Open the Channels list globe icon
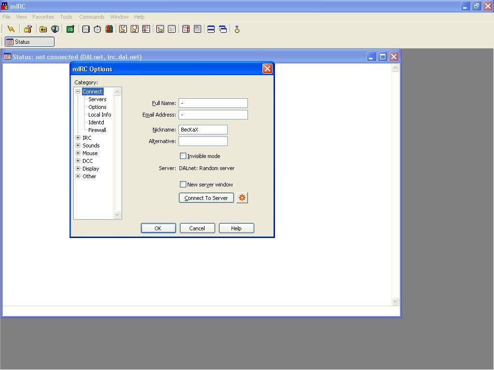 click(x=55, y=29)
